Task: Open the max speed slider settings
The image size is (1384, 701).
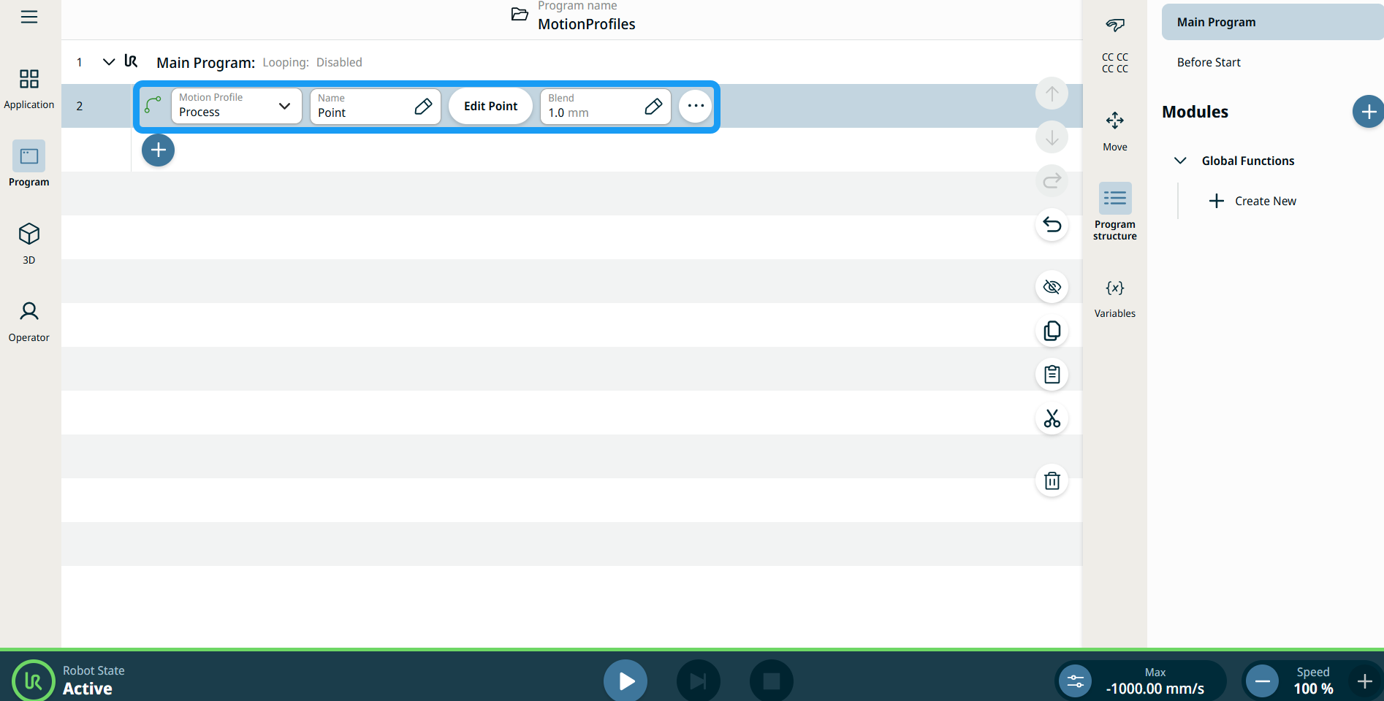Action: point(1076,681)
